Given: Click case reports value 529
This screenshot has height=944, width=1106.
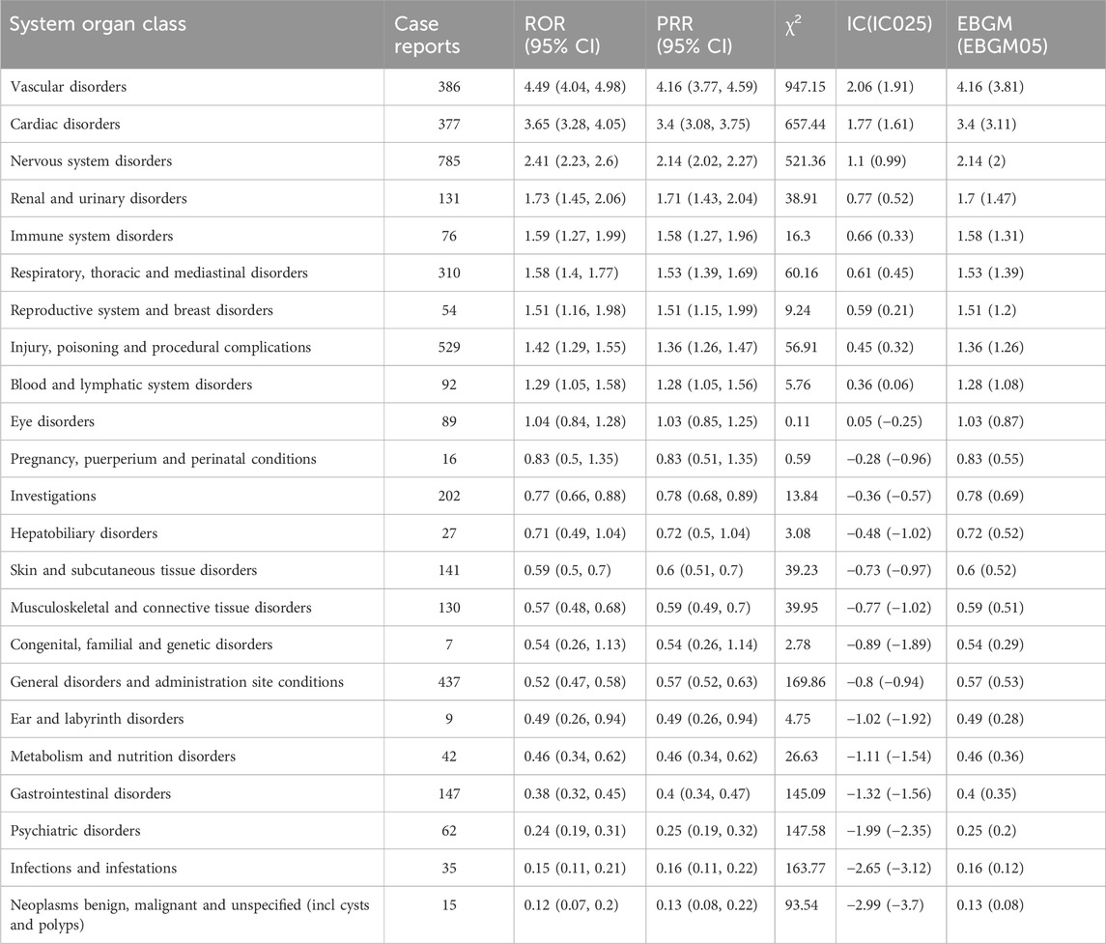Looking at the screenshot, I should coord(448,348).
